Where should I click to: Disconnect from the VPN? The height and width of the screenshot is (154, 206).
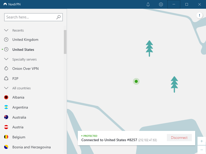(x=179, y=138)
